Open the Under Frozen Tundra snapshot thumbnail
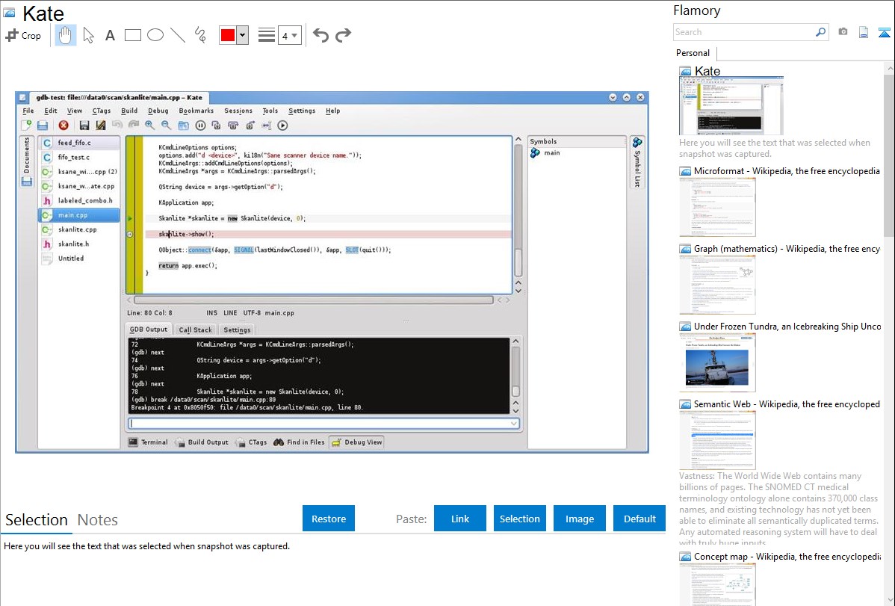This screenshot has width=895, height=606. 717,362
